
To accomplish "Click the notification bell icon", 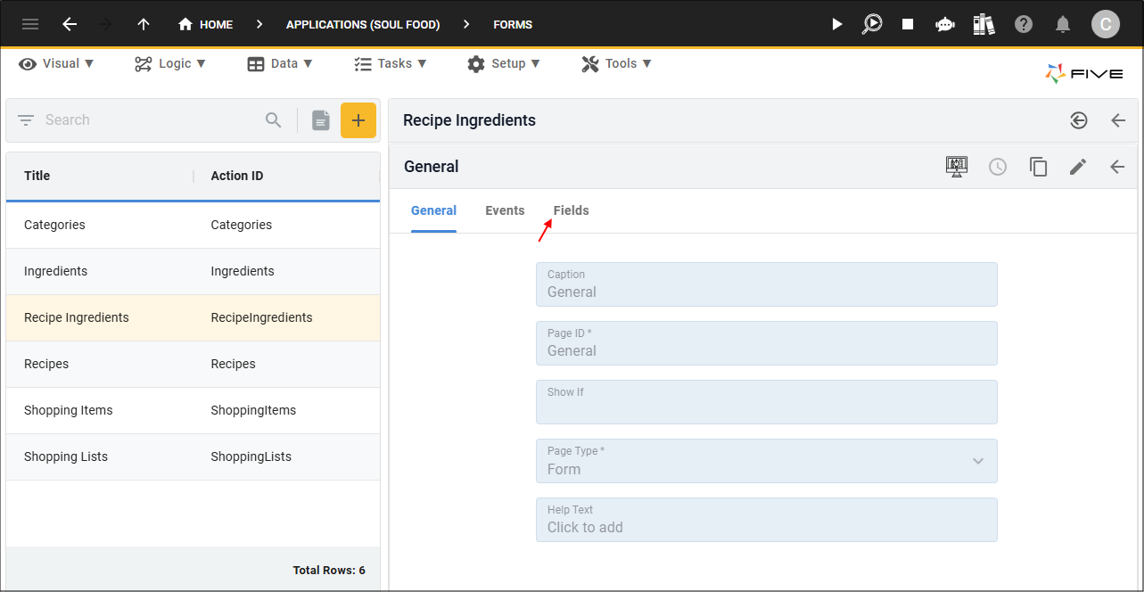I will point(1063,24).
